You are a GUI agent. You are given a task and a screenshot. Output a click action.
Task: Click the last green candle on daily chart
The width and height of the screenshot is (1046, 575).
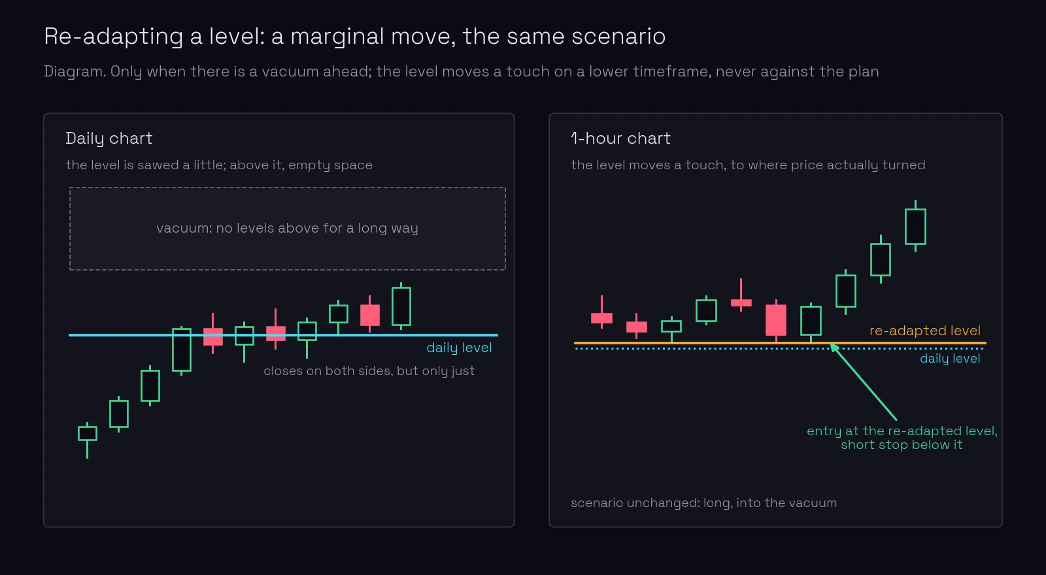pos(401,306)
